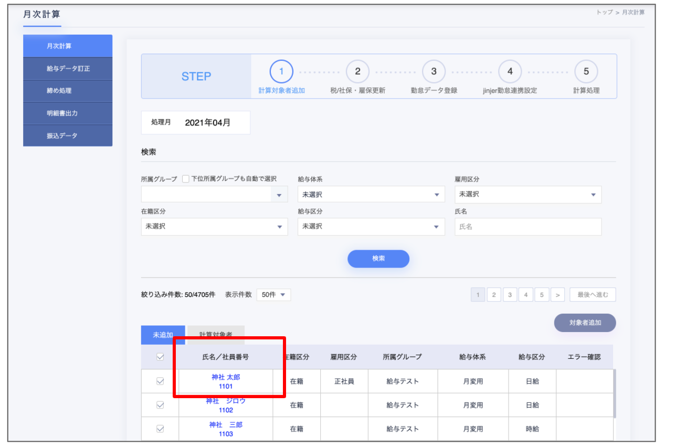The image size is (675, 448).
Task: Go to step 4 jinjer勤怠連携設定
Action: point(510,72)
